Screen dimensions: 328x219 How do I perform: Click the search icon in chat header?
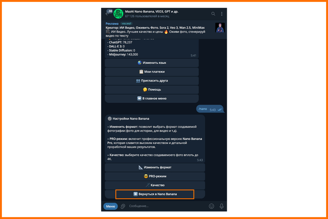pyautogui.click(x=213, y=14)
